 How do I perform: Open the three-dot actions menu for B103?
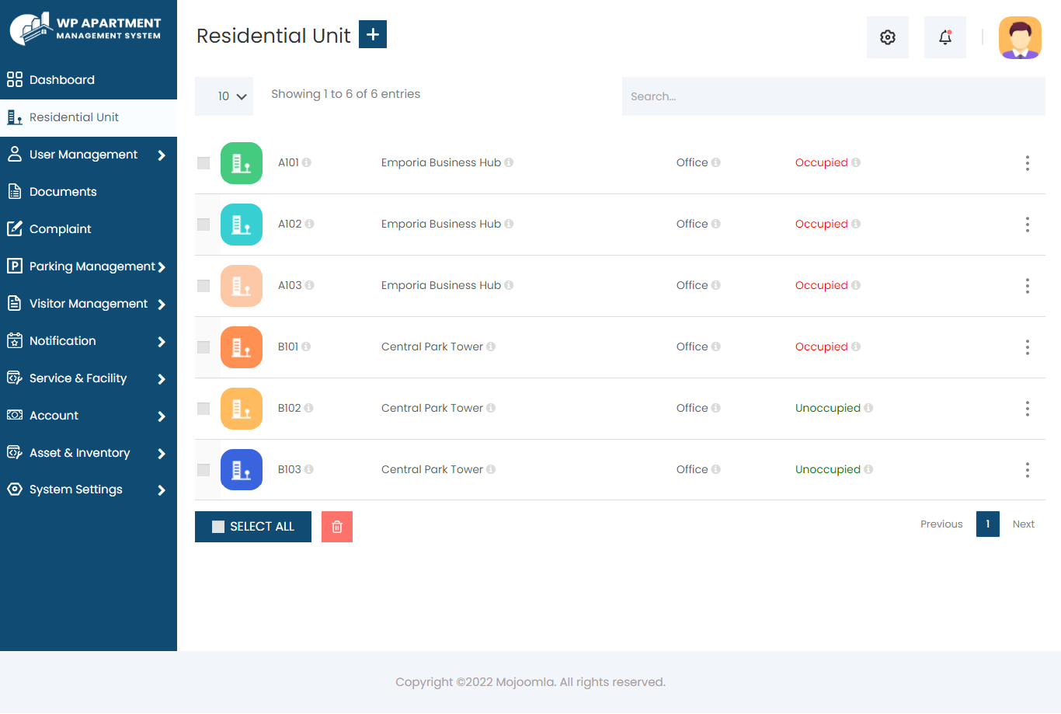[1027, 470]
